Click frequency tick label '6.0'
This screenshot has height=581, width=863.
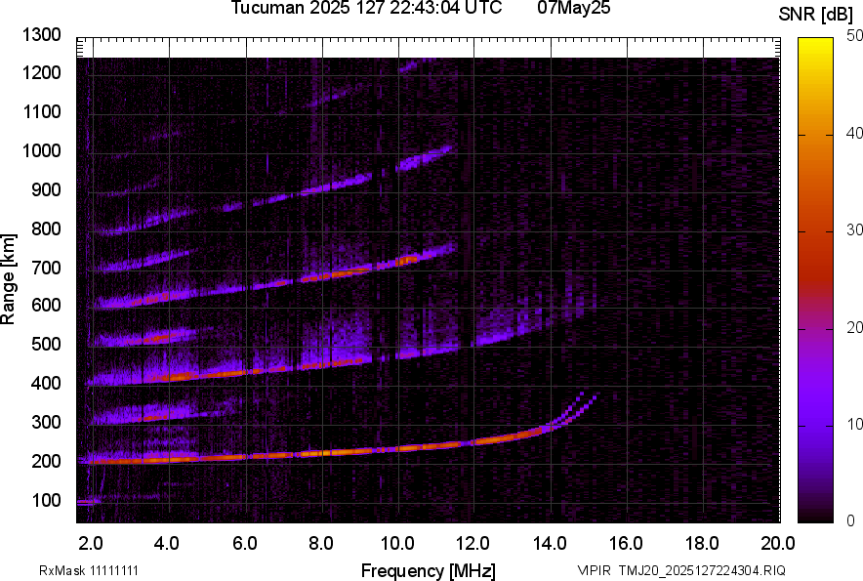pyautogui.click(x=245, y=544)
